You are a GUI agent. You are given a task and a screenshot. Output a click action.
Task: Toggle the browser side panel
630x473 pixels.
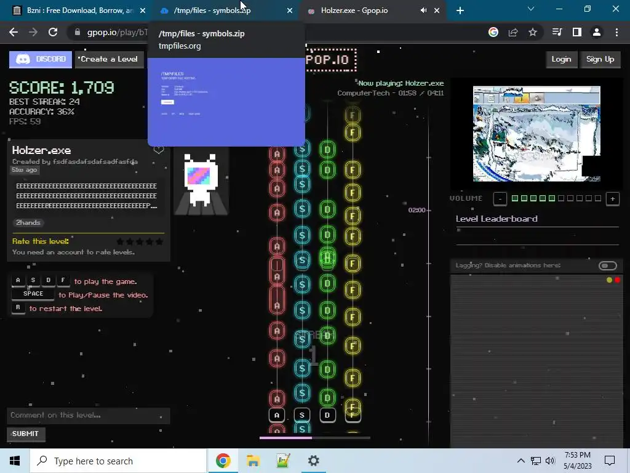(x=577, y=32)
